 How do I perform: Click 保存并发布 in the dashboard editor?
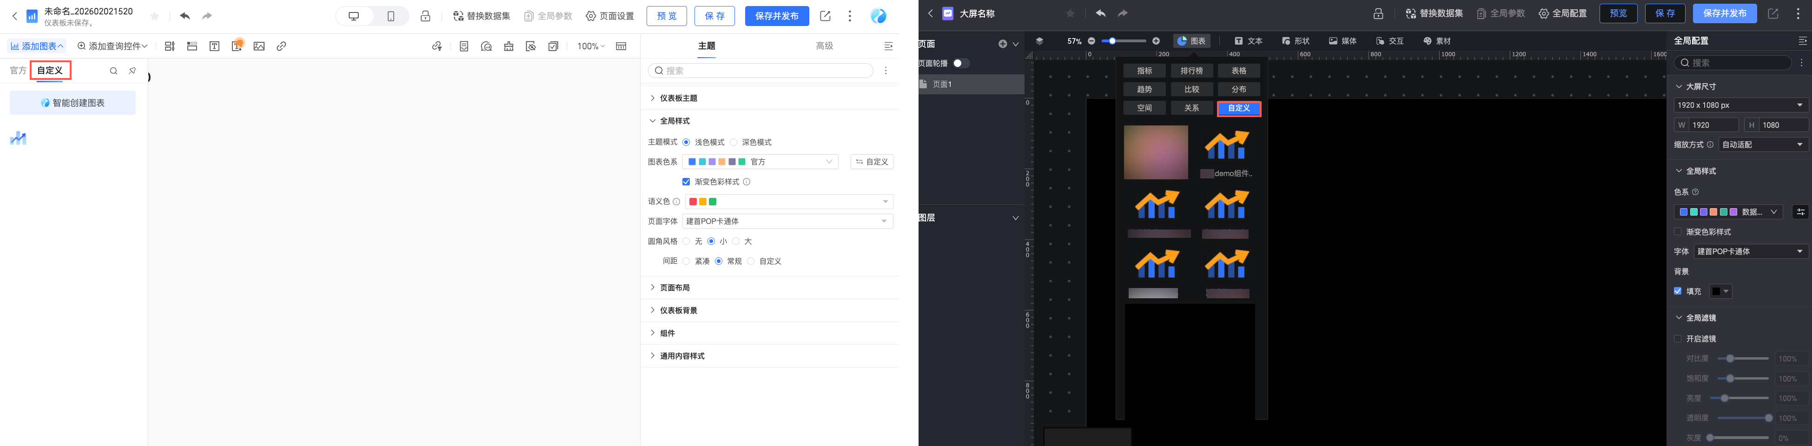(777, 16)
